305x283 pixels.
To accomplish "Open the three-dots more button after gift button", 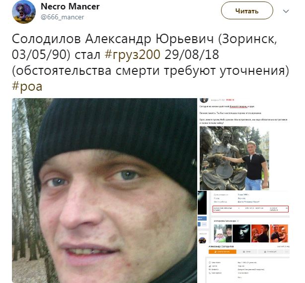I will click(x=287, y=252).
